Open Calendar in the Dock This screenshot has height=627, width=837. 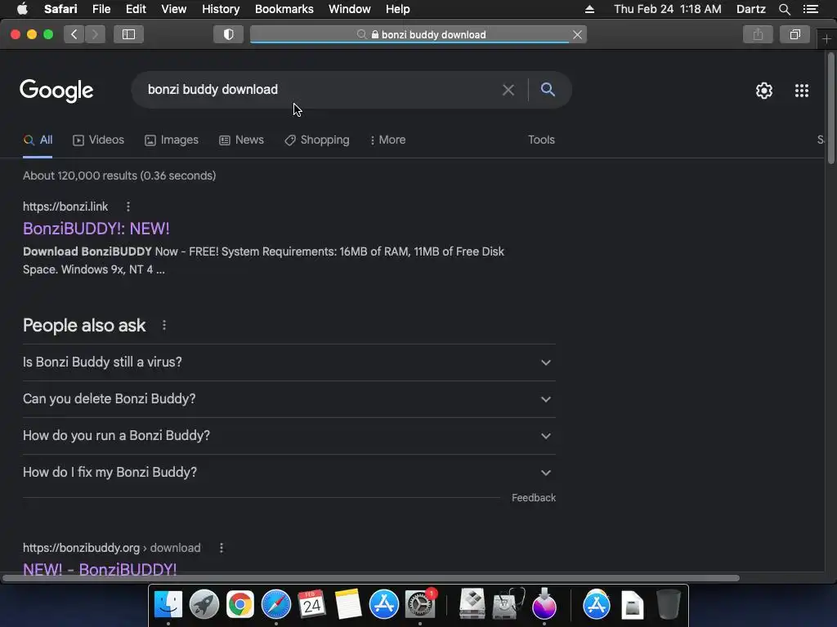point(311,605)
